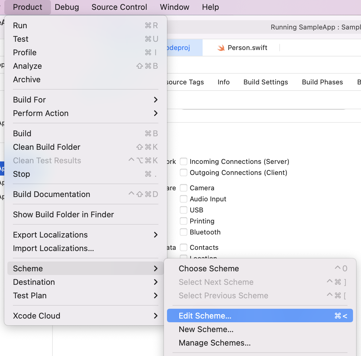The image size is (361, 356).
Task: Select Profile menu item
Action: click(x=85, y=52)
